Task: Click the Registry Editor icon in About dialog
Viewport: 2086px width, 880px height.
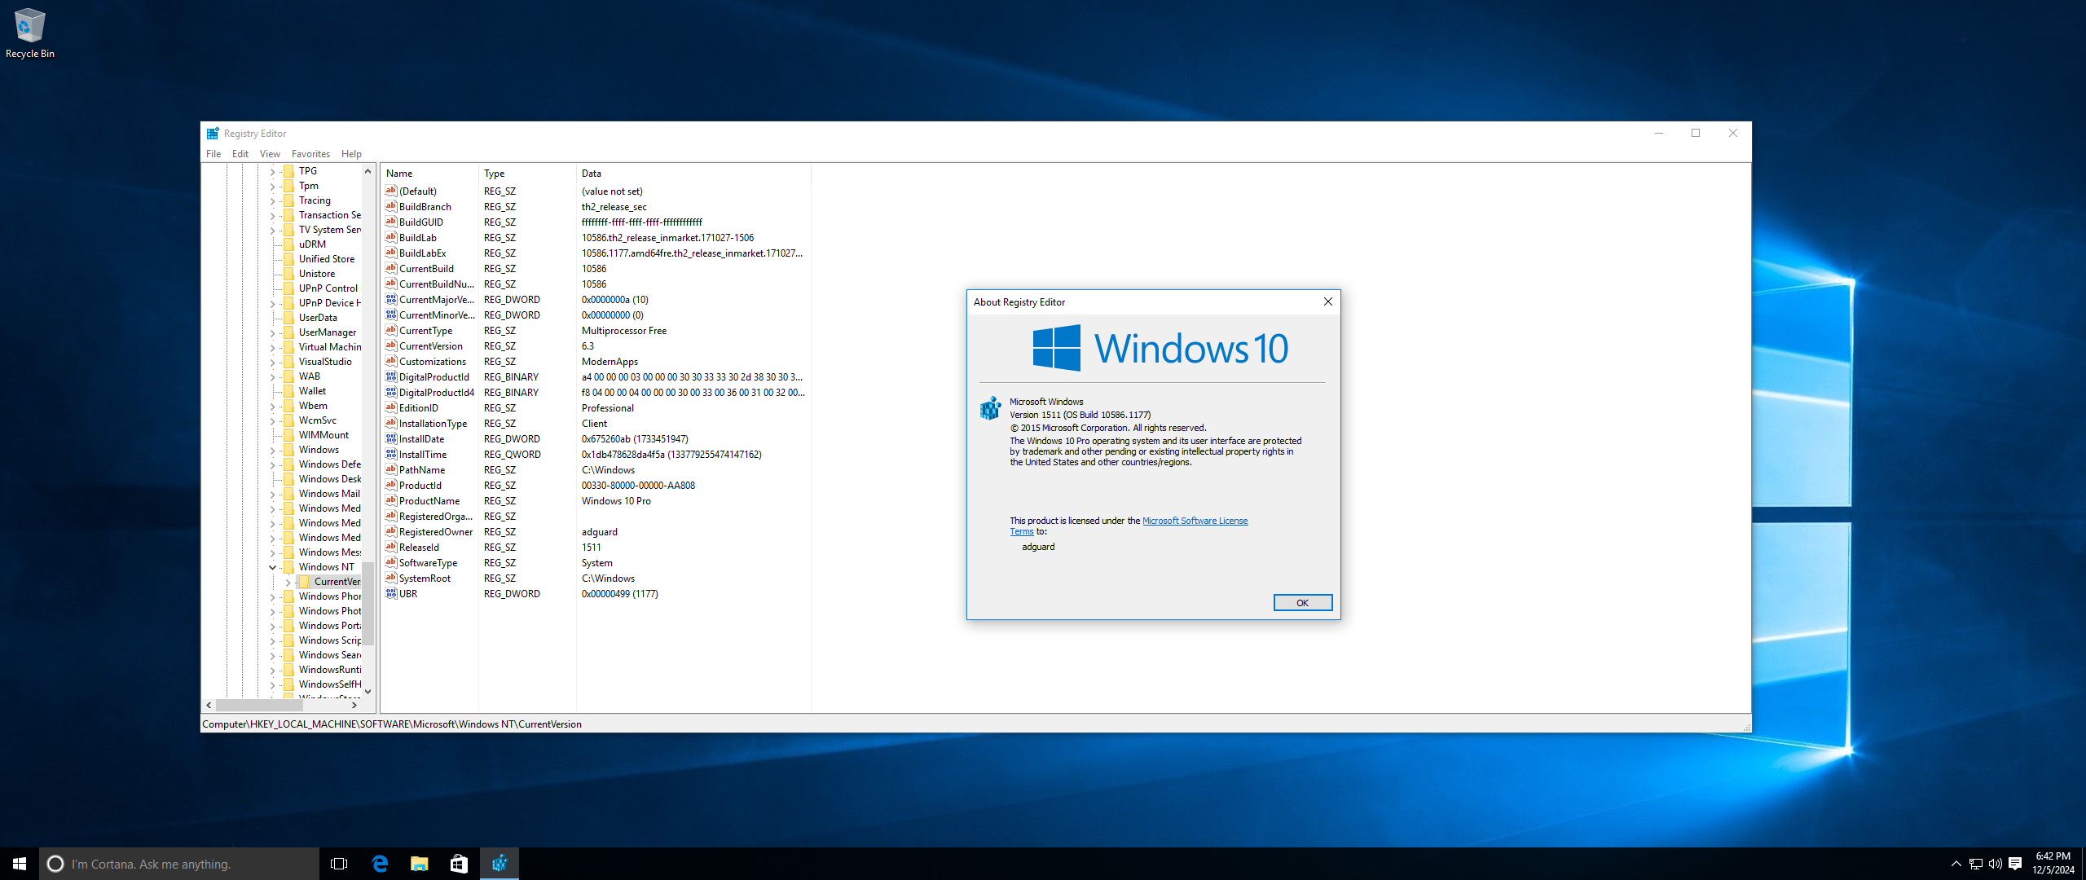Action: 990,407
